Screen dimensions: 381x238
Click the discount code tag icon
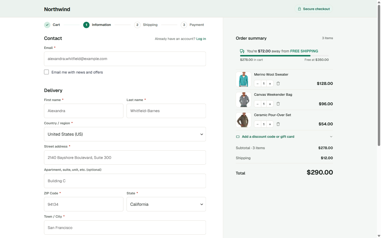click(238, 137)
